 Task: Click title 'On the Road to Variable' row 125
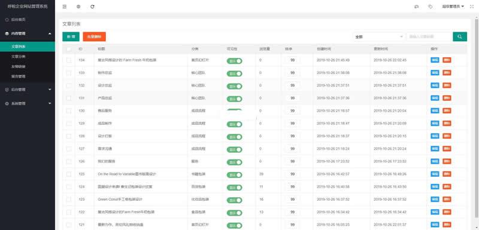coord(127,174)
